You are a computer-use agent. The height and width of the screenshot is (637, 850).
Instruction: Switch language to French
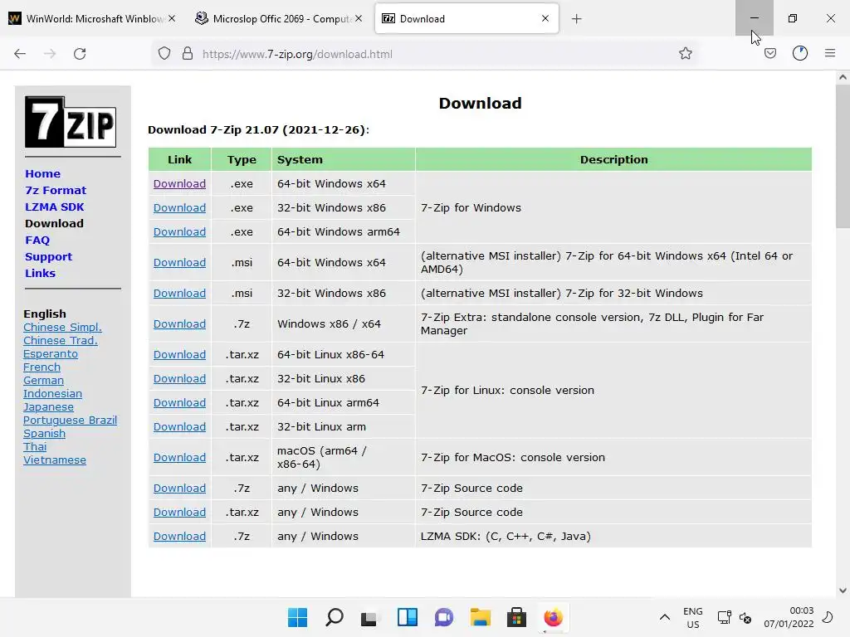(42, 367)
